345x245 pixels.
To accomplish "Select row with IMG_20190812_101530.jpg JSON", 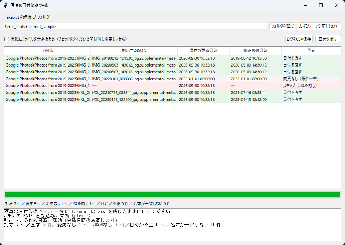I will [172, 58].
